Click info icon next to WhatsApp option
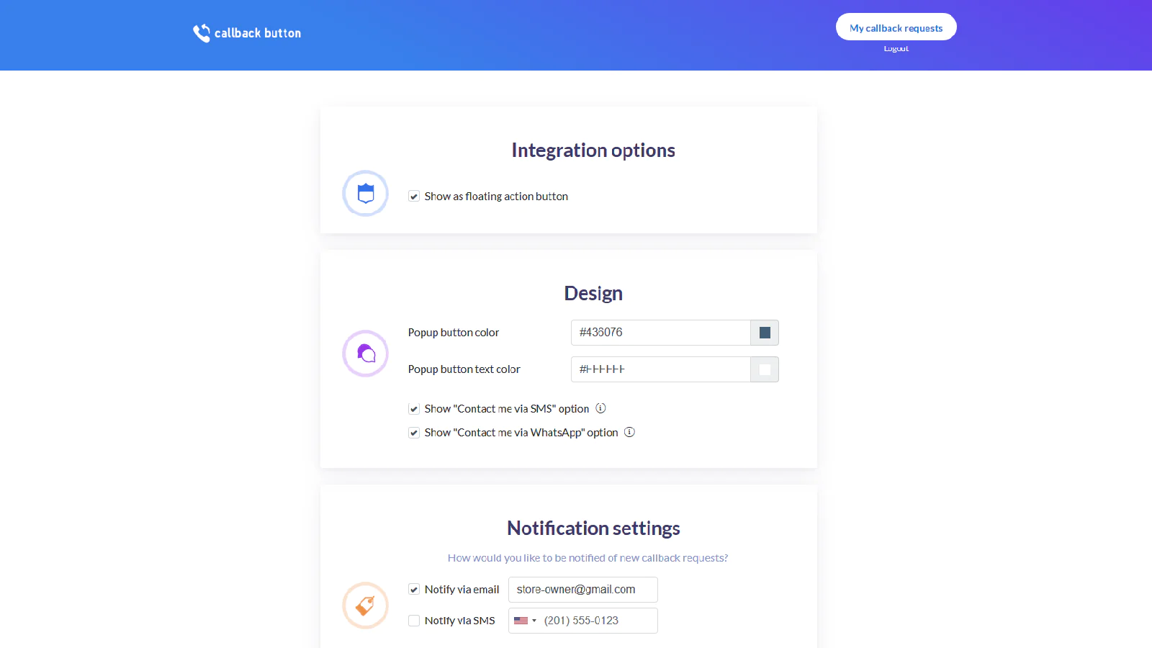The height and width of the screenshot is (648, 1152). click(629, 432)
